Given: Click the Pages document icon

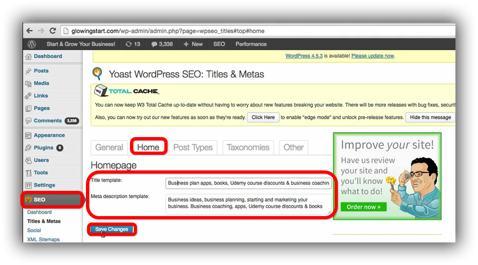Looking at the screenshot, I should point(28,108).
